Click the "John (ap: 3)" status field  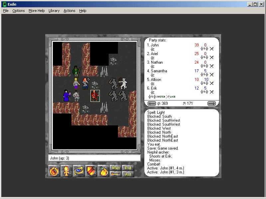[x=94, y=158]
